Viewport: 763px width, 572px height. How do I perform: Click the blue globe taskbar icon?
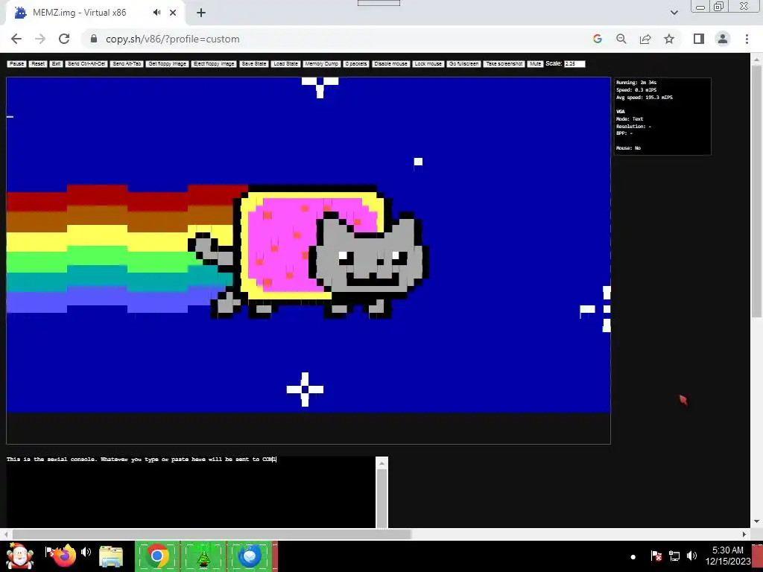(250, 556)
